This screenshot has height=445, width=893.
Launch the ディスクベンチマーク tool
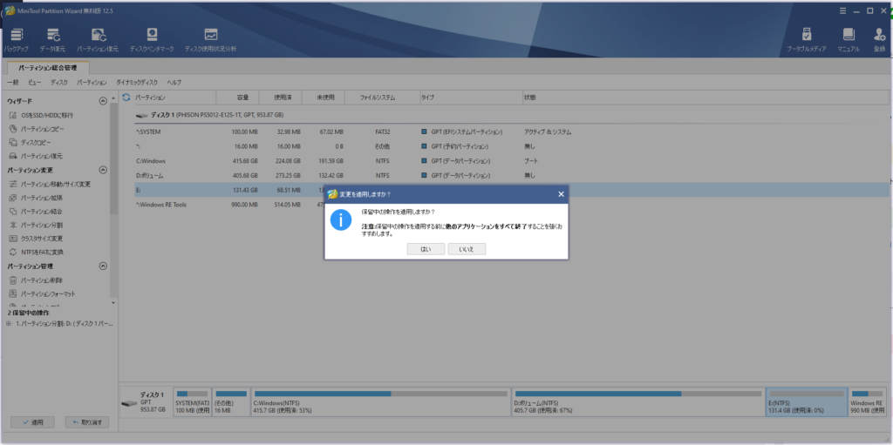coord(152,40)
